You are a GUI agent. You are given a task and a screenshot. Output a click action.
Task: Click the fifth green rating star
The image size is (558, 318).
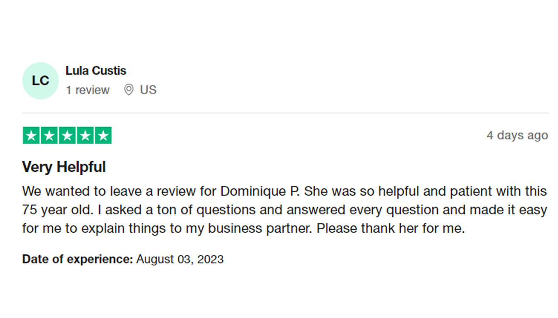103,135
